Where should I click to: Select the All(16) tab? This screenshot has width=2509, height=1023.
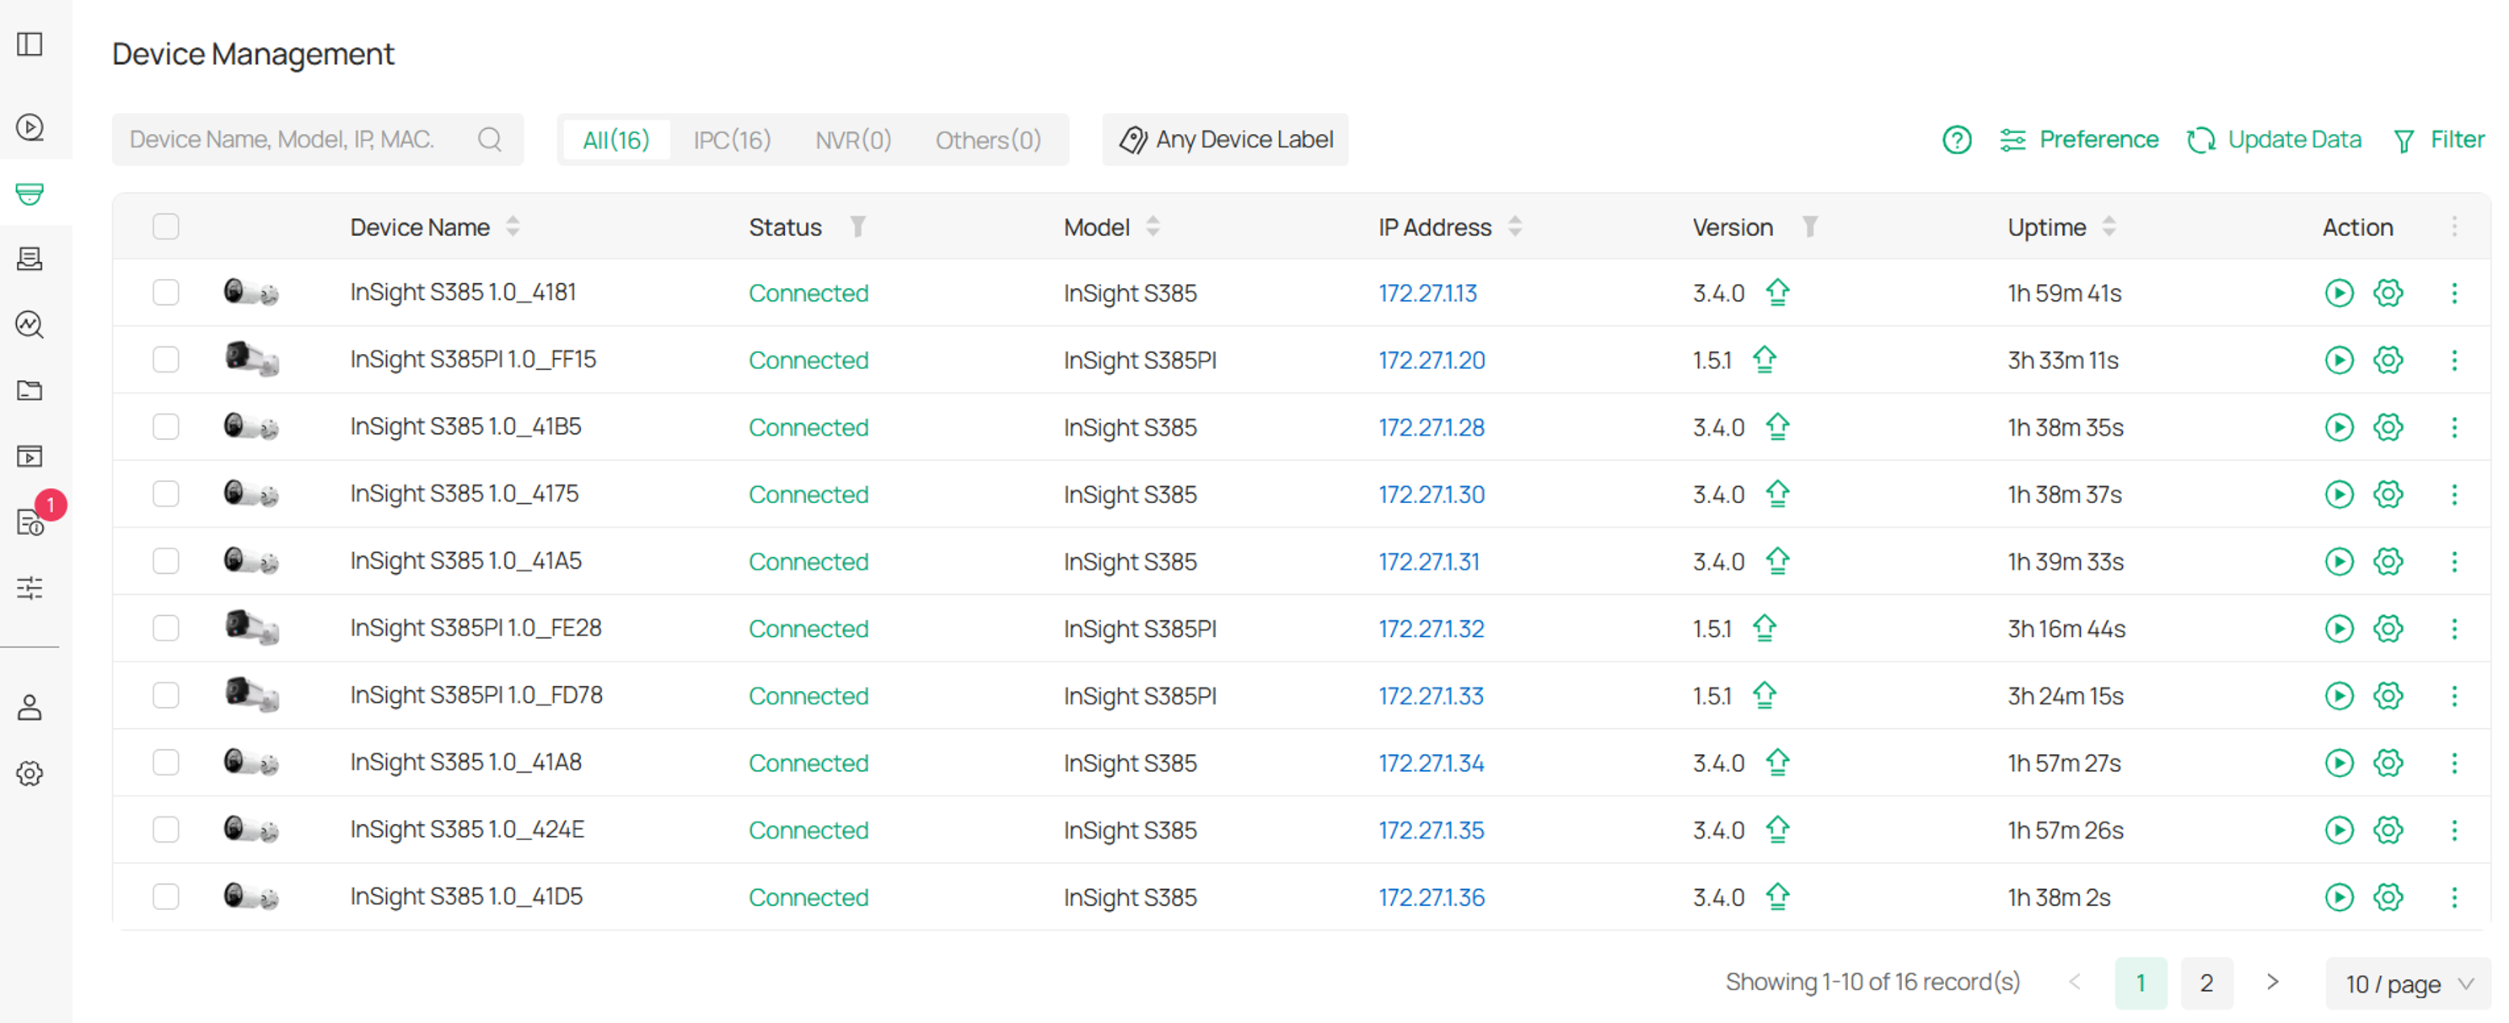point(615,140)
